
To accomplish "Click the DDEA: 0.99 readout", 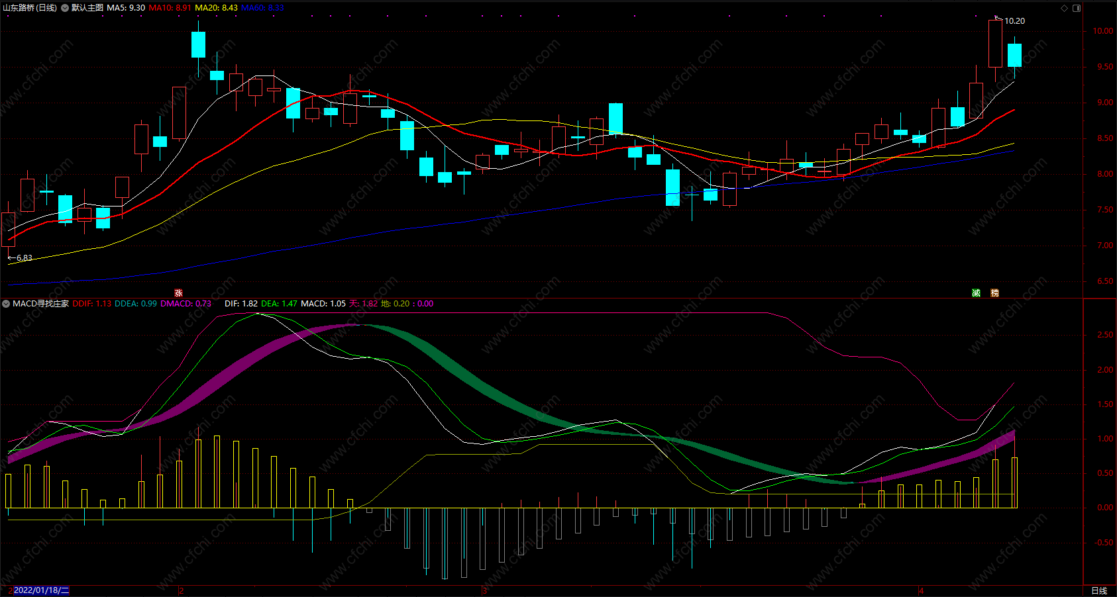I will click(136, 304).
